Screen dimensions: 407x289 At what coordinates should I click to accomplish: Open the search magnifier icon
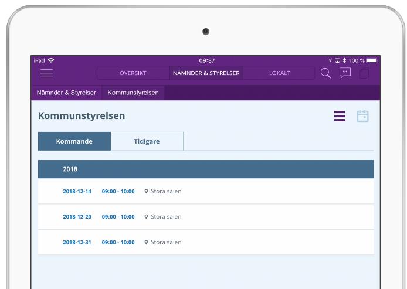[x=325, y=73]
